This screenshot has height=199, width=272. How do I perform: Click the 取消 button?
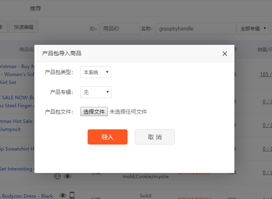pos(155,137)
